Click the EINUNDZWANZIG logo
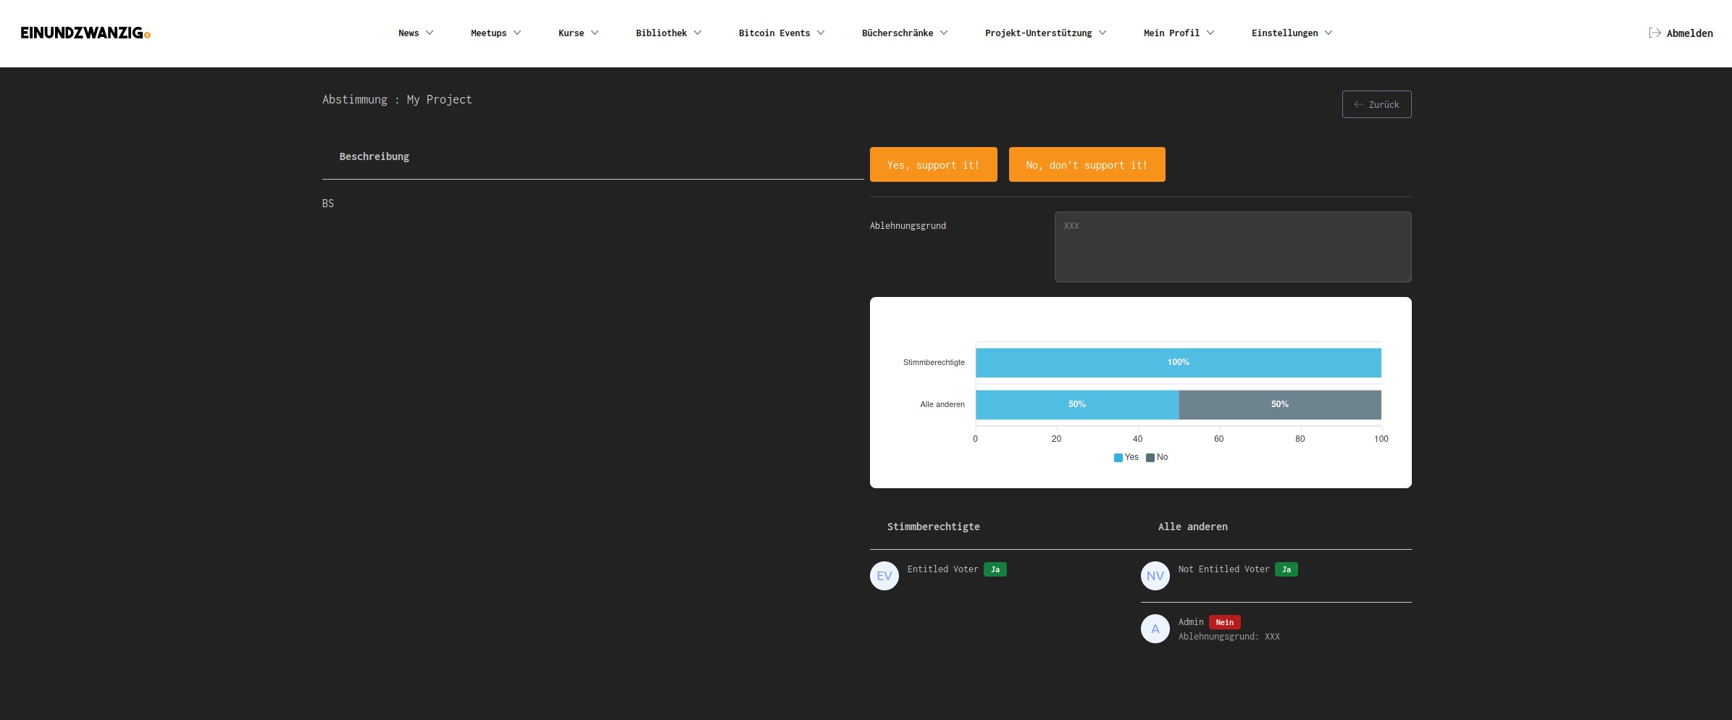Viewport: 1732px width, 720px height. tap(85, 33)
